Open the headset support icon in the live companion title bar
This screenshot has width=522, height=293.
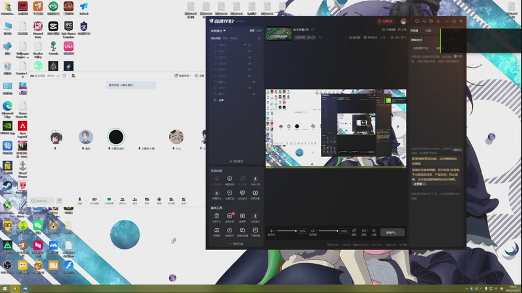(424, 21)
